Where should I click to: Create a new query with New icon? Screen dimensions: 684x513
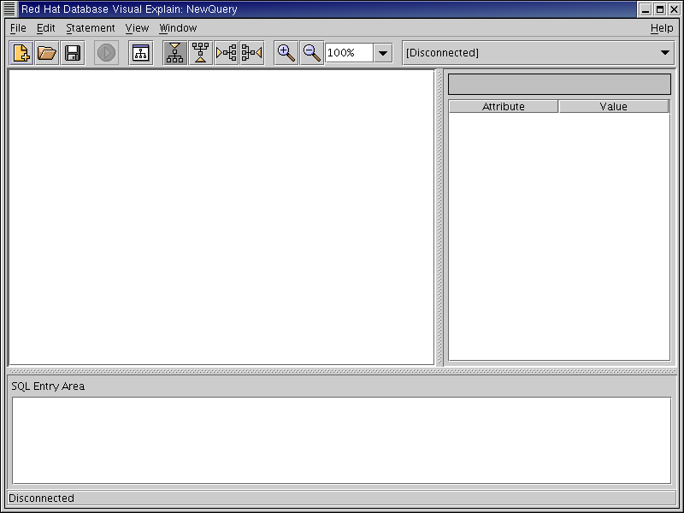coord(21,53)
